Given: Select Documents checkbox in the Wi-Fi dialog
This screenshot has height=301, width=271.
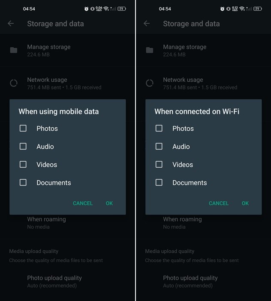Looking at the screenshot, I should click(x=159, y=182).
